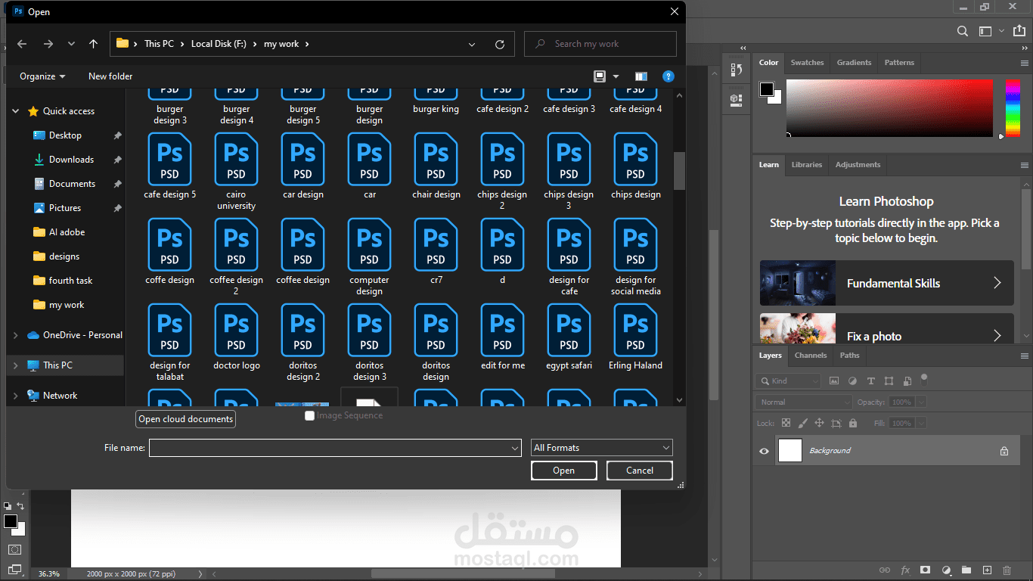Click the Add layer style fx icon
This screenshot has width=1033, height=581.
pyautogui.click(x=905, y=570)
